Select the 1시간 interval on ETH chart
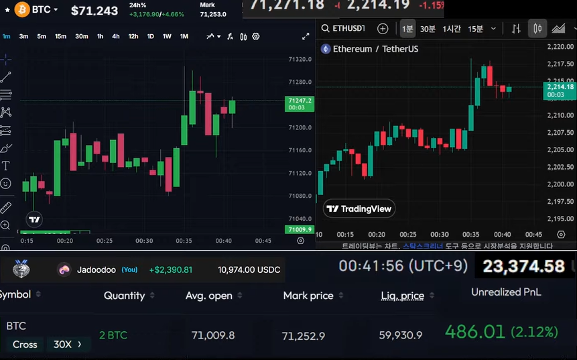This screenshot has width=577, height=360. (x=452, y=29)
